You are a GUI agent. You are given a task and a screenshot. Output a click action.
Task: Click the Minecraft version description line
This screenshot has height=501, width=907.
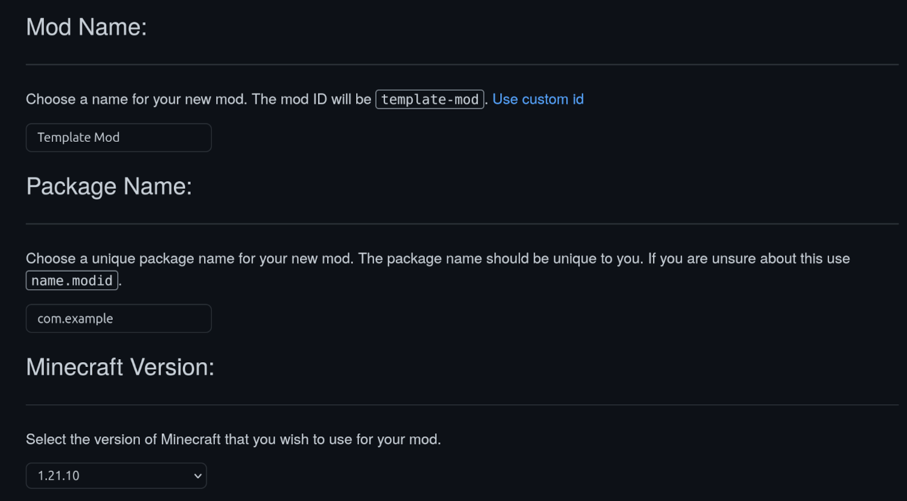point(234,439)
